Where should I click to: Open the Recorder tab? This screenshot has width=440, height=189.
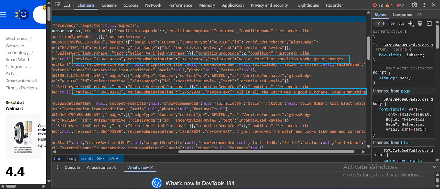(x=334, y=5)
